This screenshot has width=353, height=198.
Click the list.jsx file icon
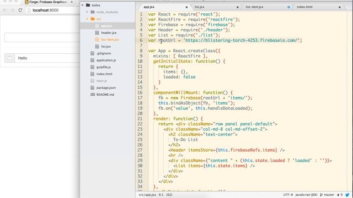pyautogui.click(x=97, y=46)
